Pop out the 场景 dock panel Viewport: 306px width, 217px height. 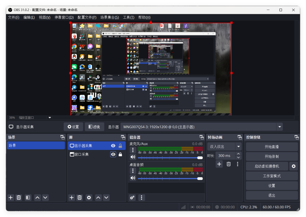[x=62, y=137]
